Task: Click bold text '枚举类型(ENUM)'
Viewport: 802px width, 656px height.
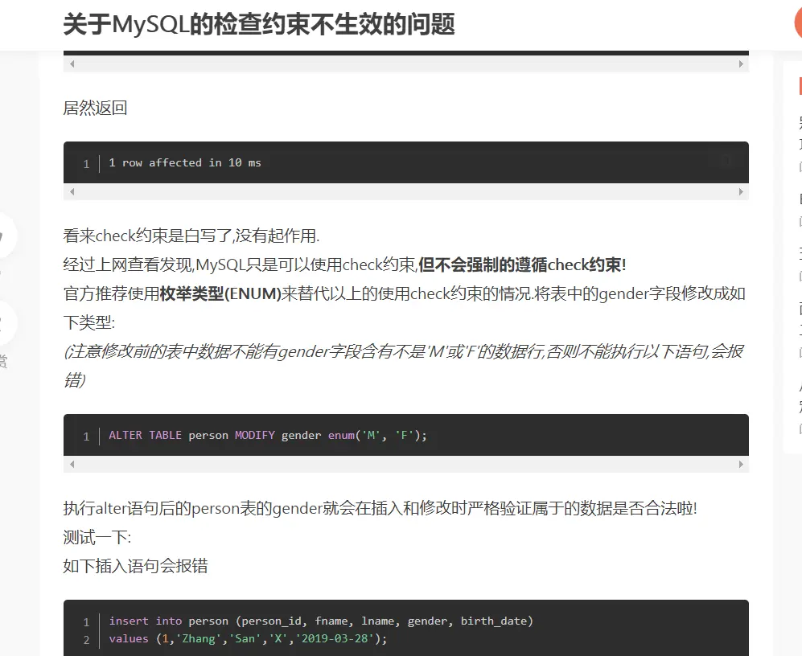Action: 220,294
